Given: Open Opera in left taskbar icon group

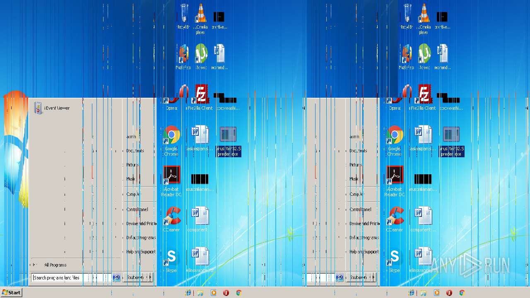Looking at the screenshot, I should [x=226, y=293].
